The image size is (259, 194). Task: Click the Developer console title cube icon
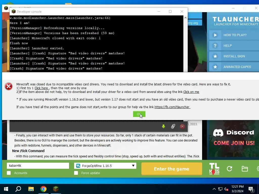point(14,11)
